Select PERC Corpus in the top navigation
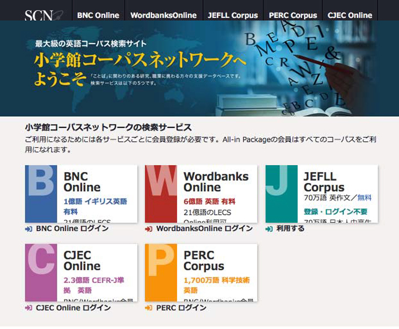Screen dimensions: 399x329 tap(293, 15)
